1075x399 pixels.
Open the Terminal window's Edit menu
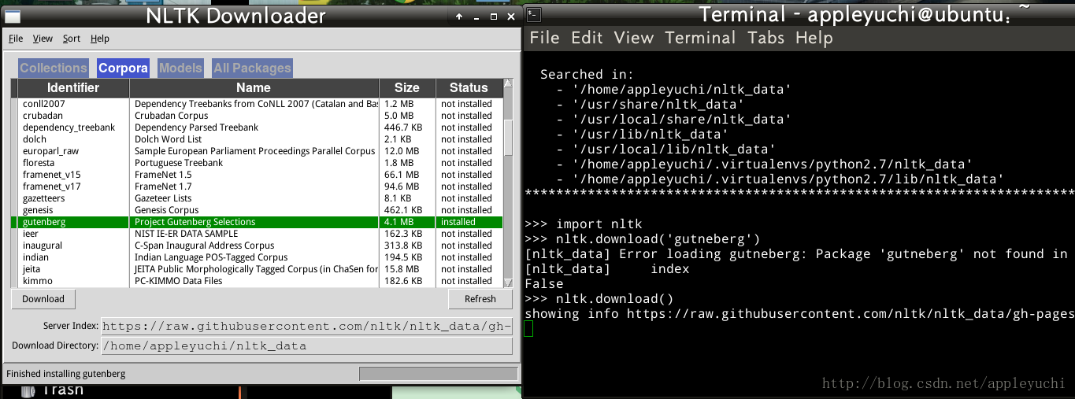point(587,38)
